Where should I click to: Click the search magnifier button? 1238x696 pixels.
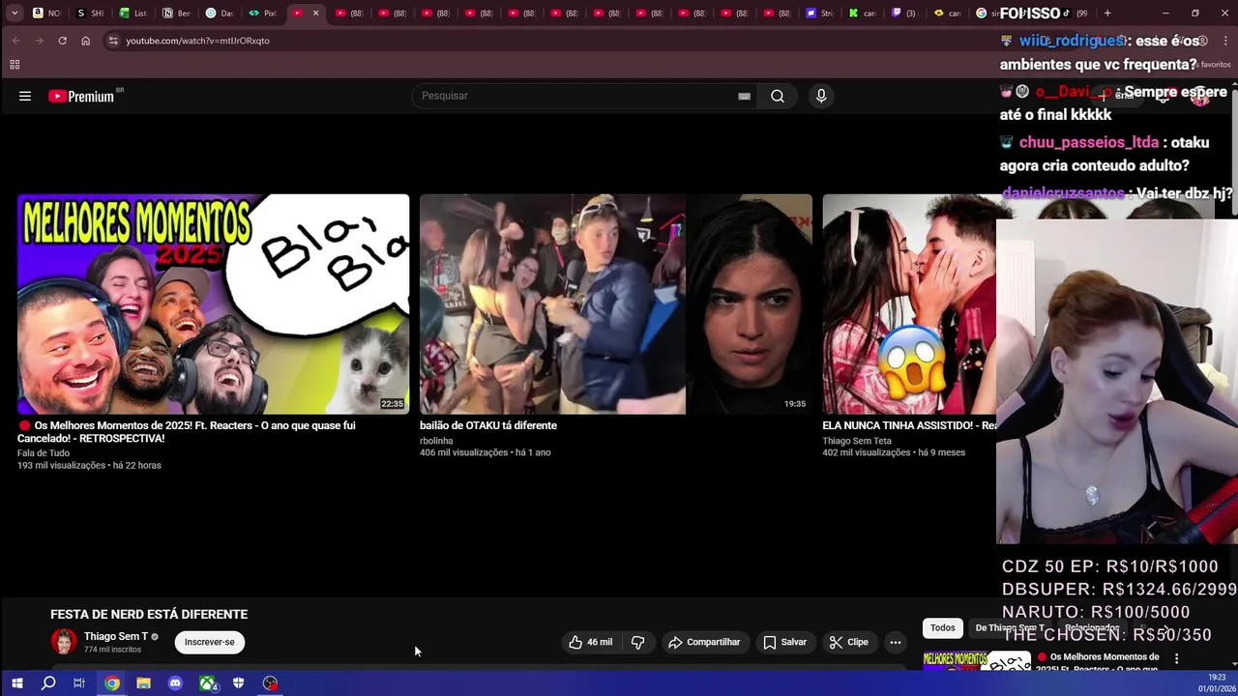tap(778, 96)
